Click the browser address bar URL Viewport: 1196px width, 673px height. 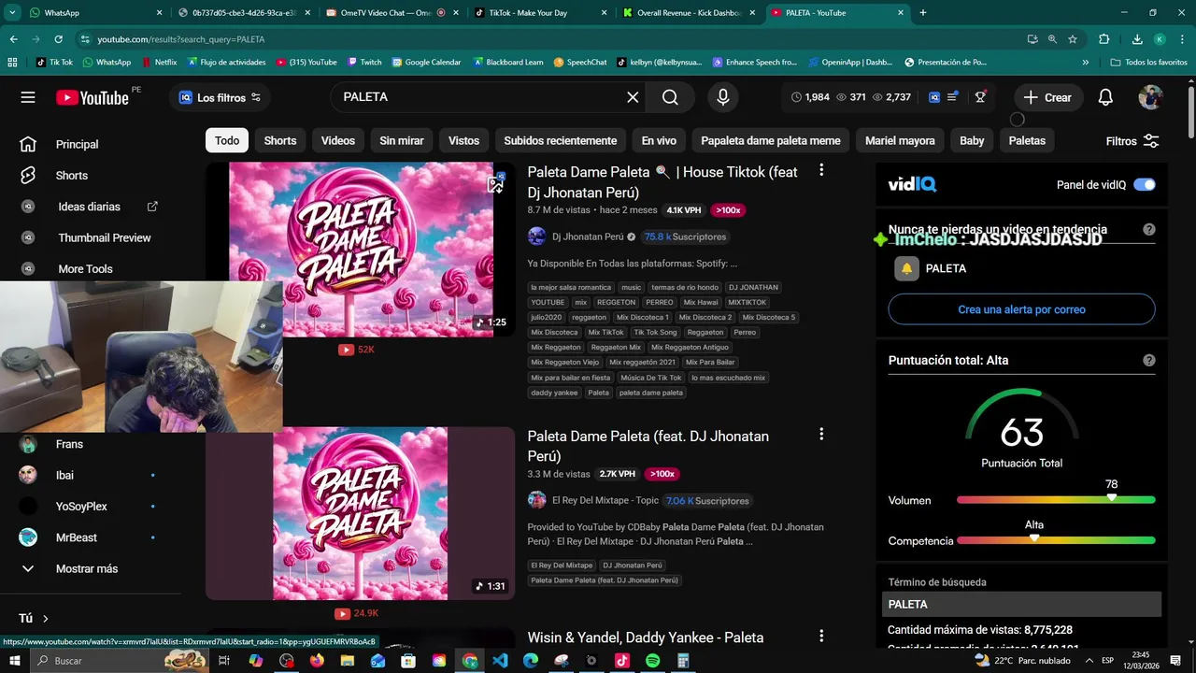(180, 39)
